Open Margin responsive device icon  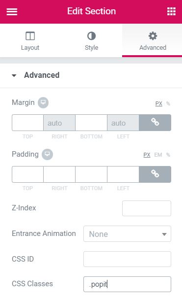43,102
